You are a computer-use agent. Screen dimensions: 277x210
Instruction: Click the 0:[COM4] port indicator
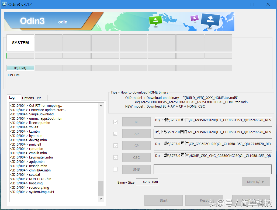pos(20,68)
